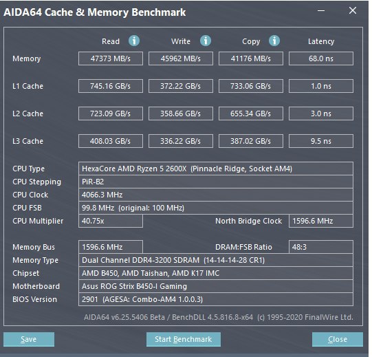Open the Read column info icon
Screen dimensions: 372x357
click(x=134, y=41)
